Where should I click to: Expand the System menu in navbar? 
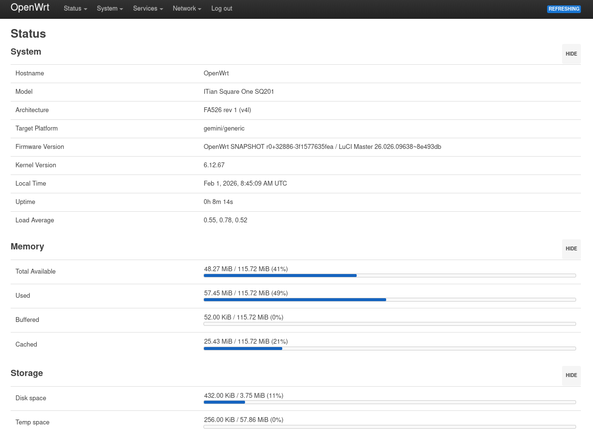(x=110, y=9)
